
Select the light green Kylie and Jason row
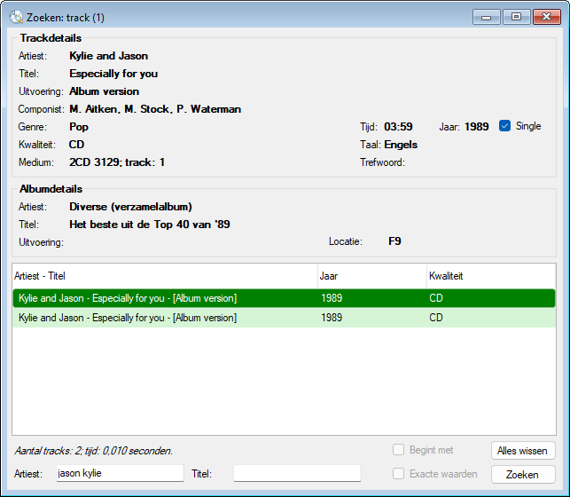[284, 318]
